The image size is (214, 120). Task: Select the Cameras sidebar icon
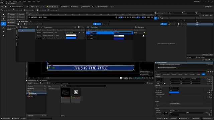[x=3, y=32]
